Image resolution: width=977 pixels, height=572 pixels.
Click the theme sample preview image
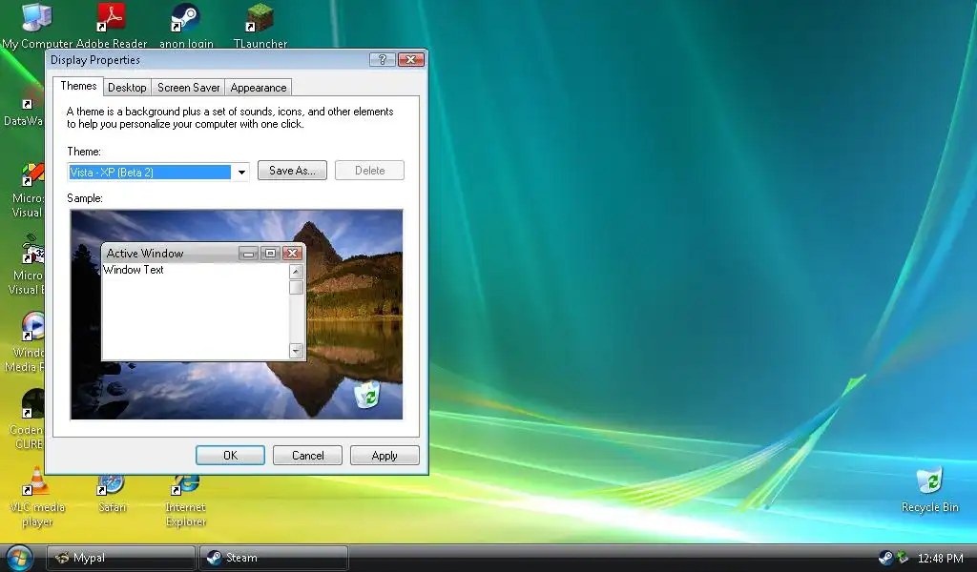[237, 315]
